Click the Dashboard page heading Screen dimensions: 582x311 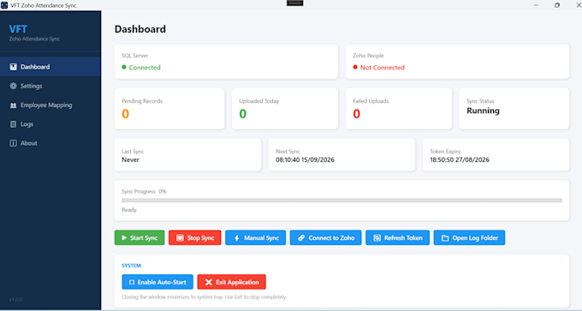140,29
